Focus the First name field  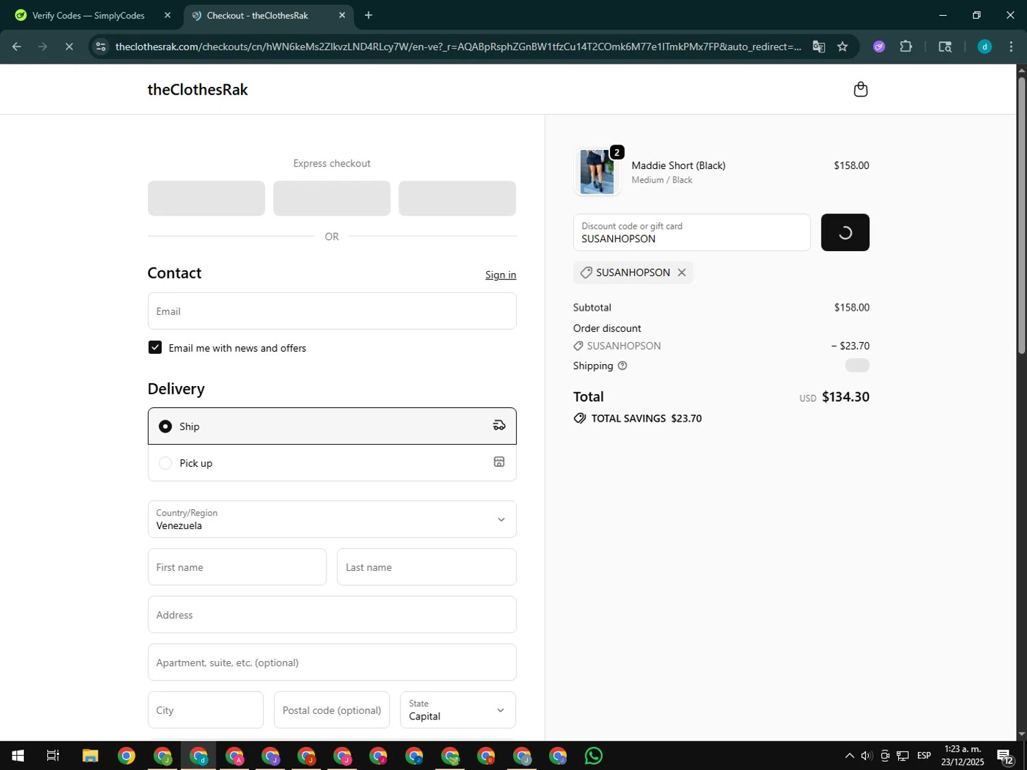coord(237,567)
